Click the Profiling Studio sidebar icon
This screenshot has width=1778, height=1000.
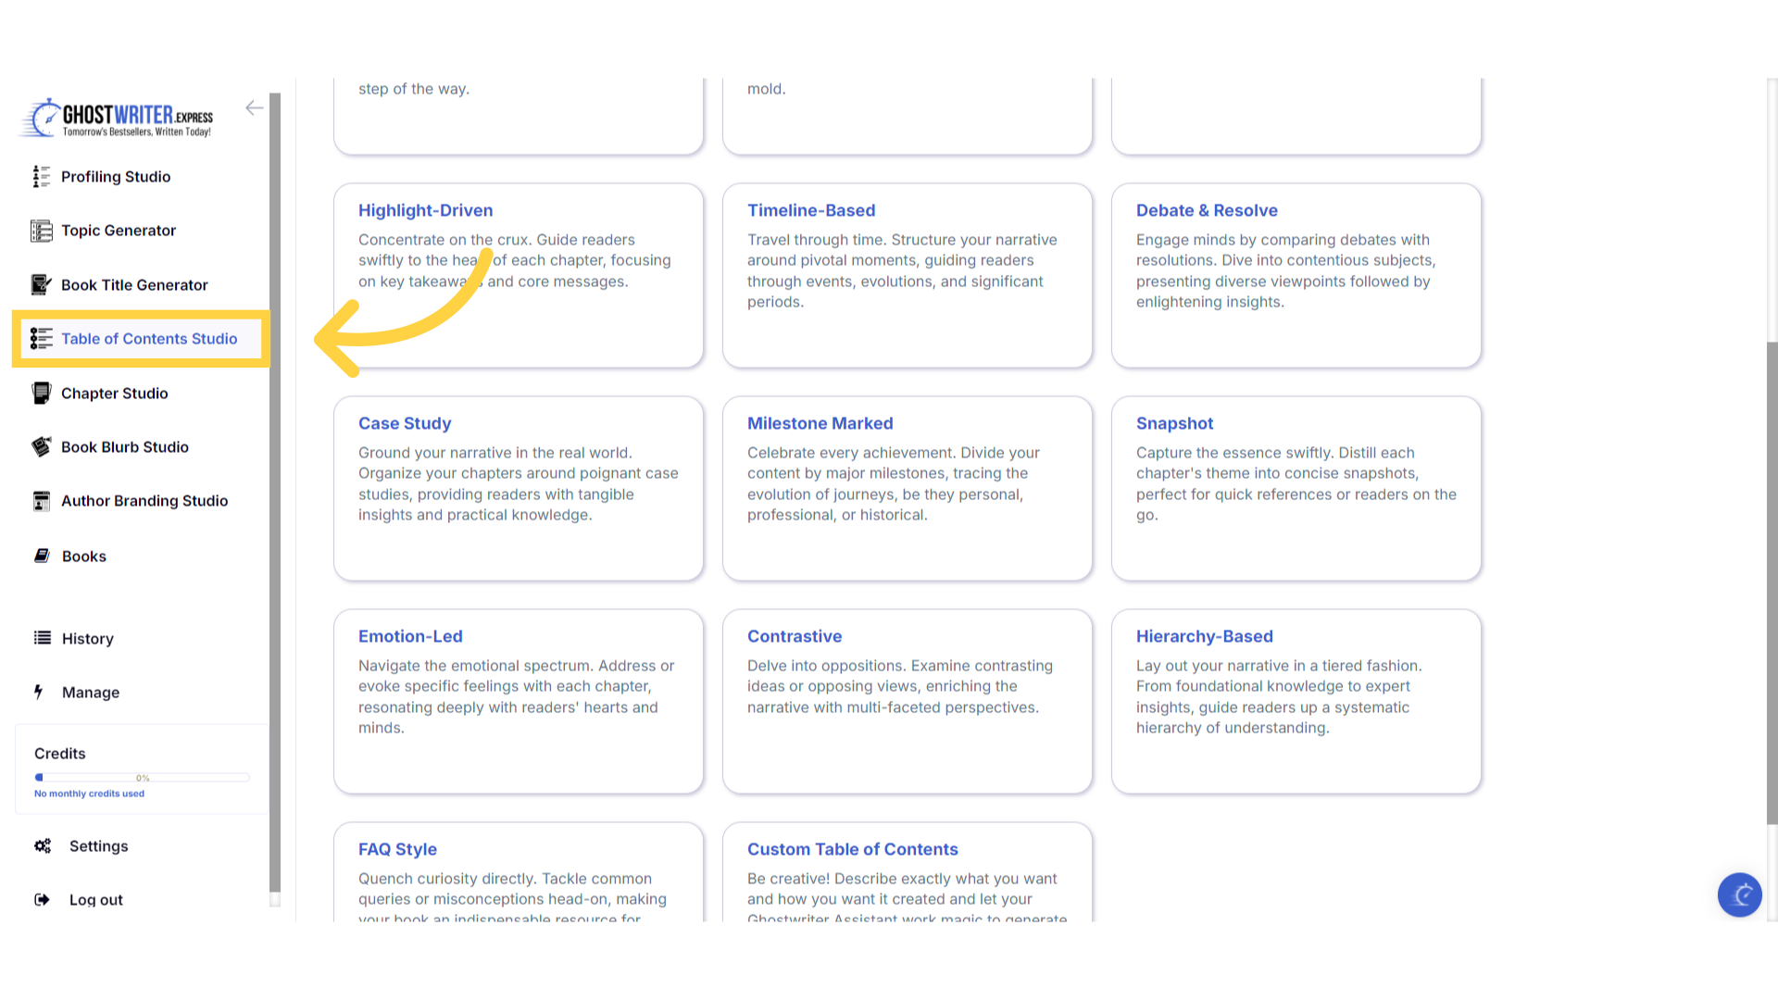point(41,177)
